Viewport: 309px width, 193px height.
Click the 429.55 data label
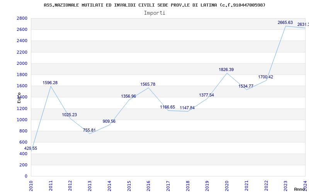click(x=31, y=148)
